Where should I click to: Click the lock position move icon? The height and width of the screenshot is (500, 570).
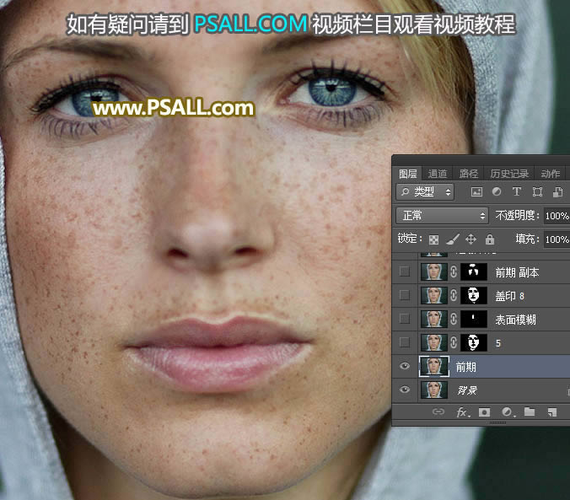pos(471,239)
